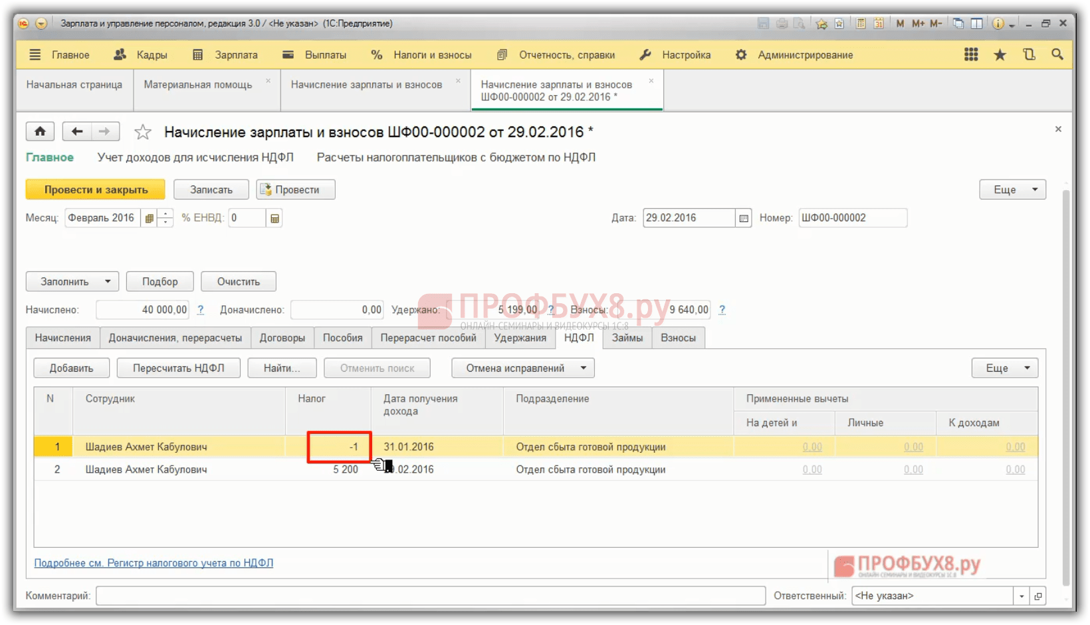Click the split panels icon in title bar
This screenshot has width=1090, height=625.
coord(976,23)
